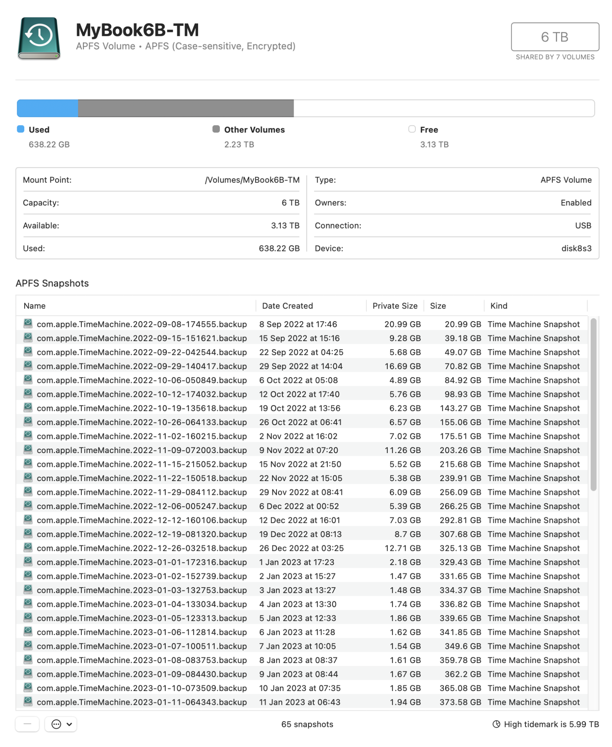Click the 6 TB capacity indicator

[x=554, y=37]
